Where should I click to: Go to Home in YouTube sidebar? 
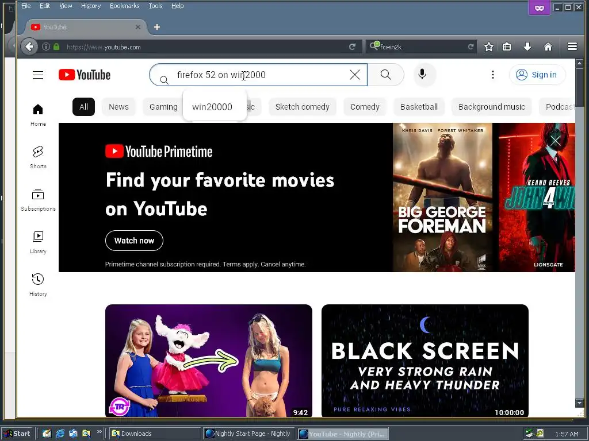[38, 115]
